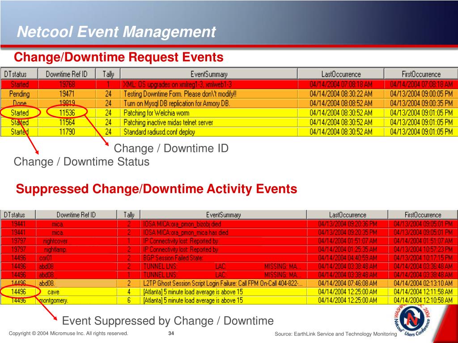Click last occurrence 04/13/2004 09:20:35 PM
The height and width of the screenshot is (343, 458).
pos(348,232)
